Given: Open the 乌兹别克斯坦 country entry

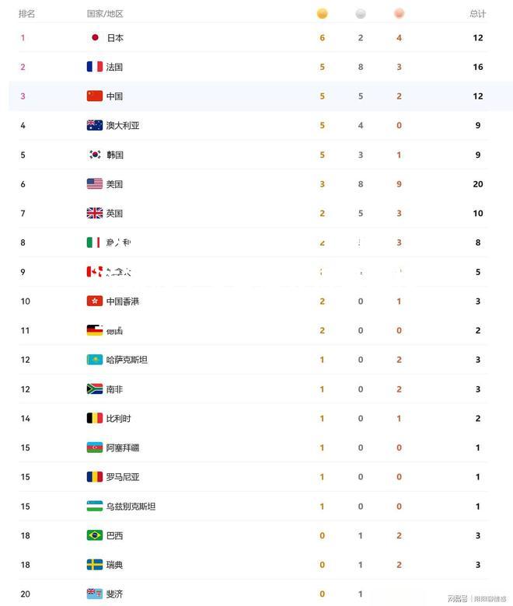Looking at the screenshot, I should coord(131,507).
